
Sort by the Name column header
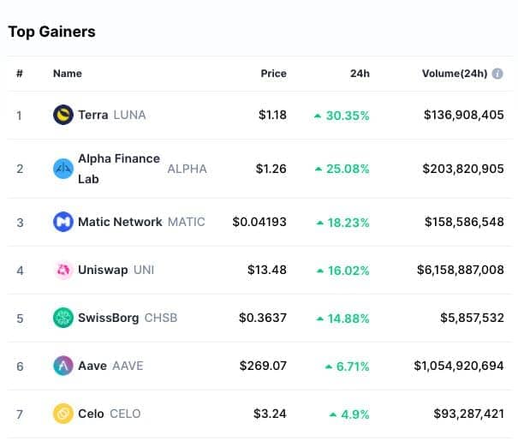click(x=68, y=74)
